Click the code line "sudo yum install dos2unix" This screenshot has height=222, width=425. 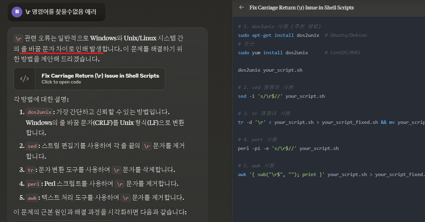[x=273, y=53]
